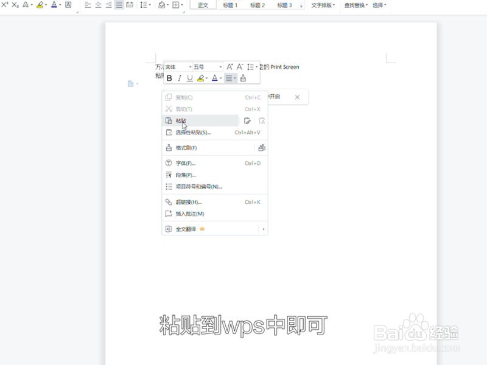Image resolution: width=487 pixels, height=365 pixels.
Task: Click paste text only icon
Action: (x=262, y=120)
